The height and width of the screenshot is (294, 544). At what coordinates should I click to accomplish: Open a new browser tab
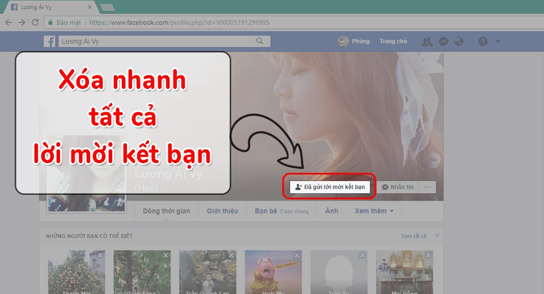(107, 7)
